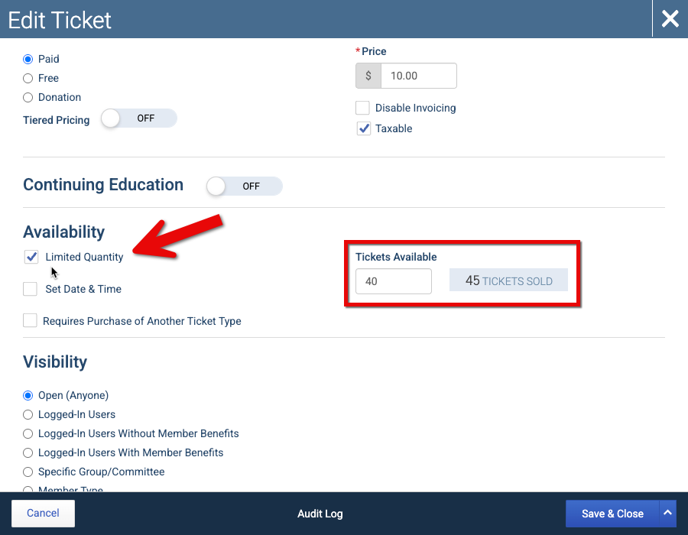
Task: Expand the Save & Close options arrow
Action: point(667,513)
